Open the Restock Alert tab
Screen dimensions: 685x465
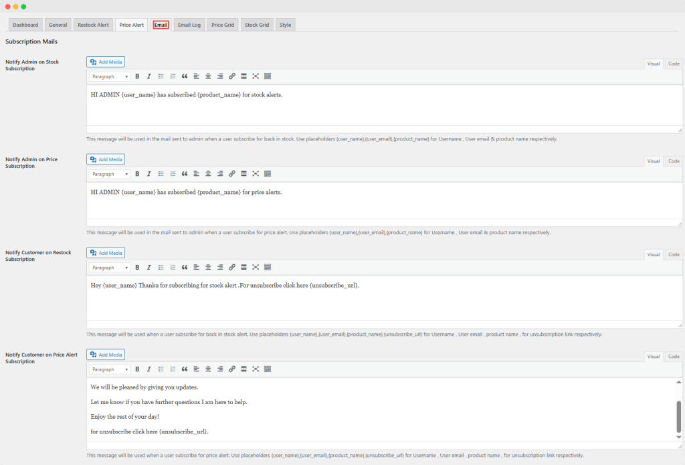(93, 25)
